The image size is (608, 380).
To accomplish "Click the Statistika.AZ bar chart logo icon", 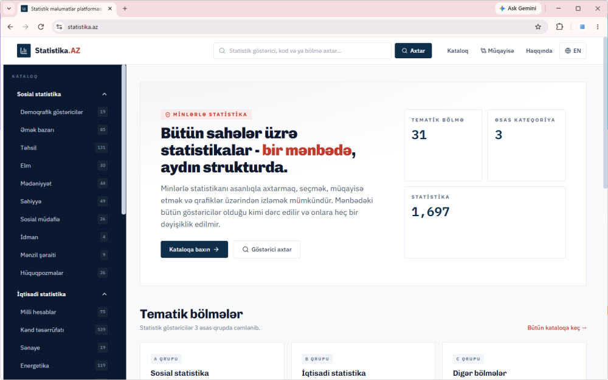I will click(x=24, y=51).
